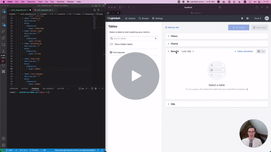The height and width of the screenshot is (152, 271).
Task: Click the Connect item in status bar
Action: click(34, 150)
